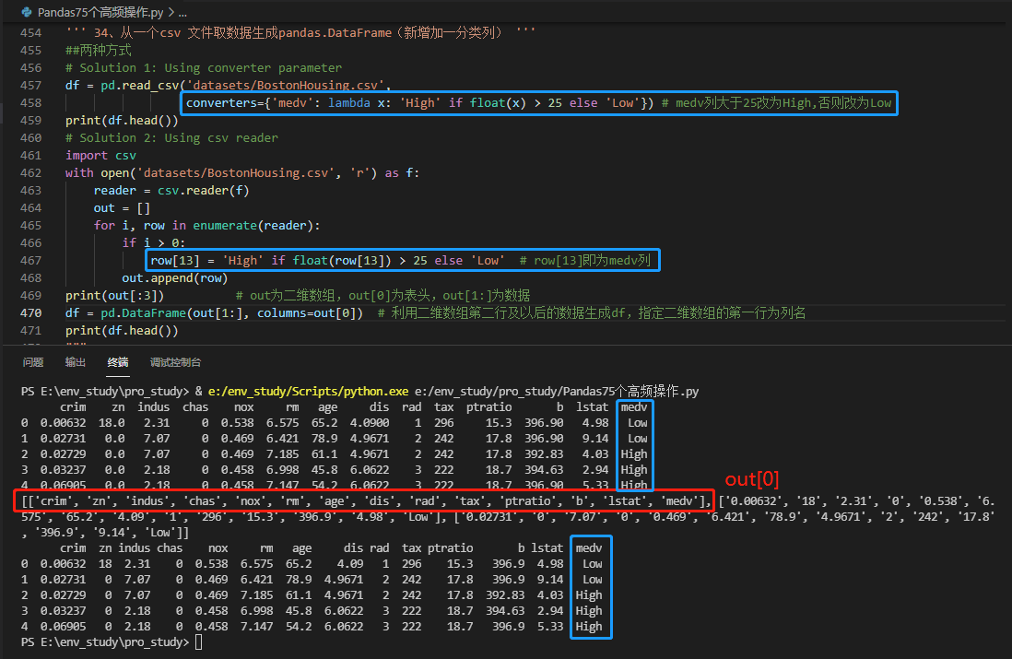Switch to the 输出 panel tab

coord(76,362)
